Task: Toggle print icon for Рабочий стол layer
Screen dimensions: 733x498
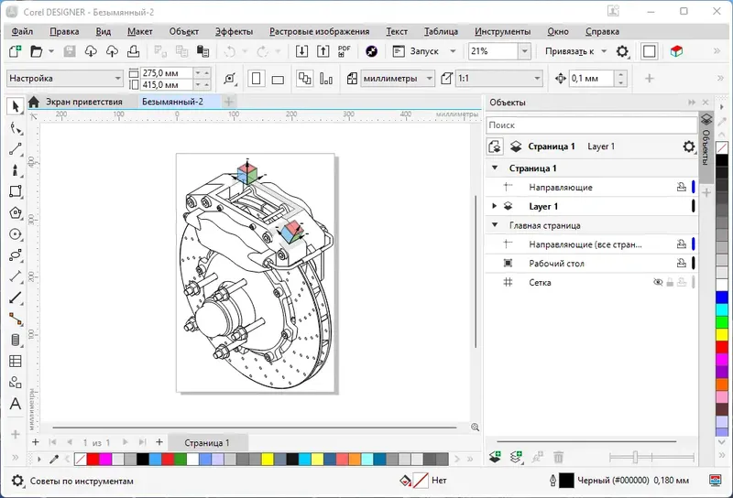Action: click(x=681, y=264)
